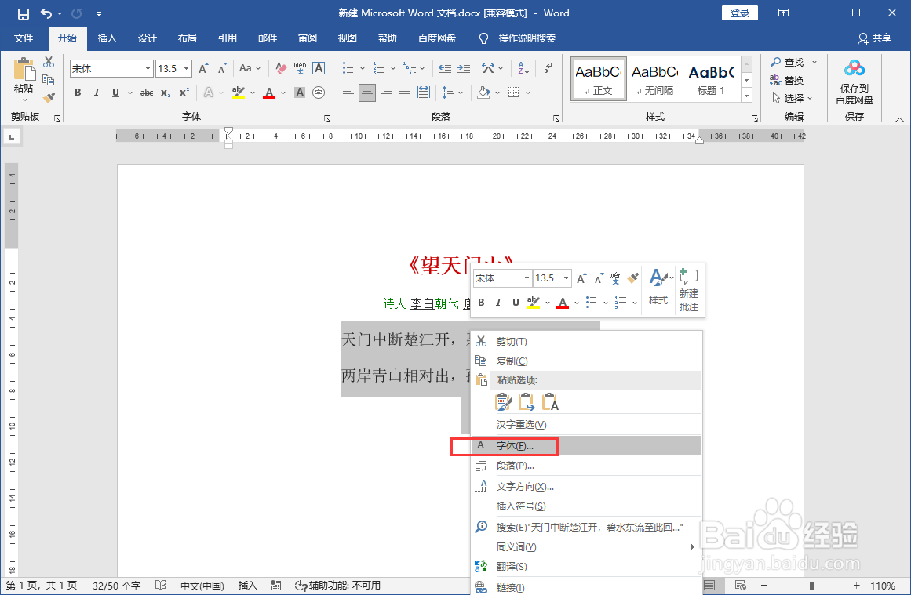
Task: Apply yellow text highlight color in ribbon
Action: point(239,93)
